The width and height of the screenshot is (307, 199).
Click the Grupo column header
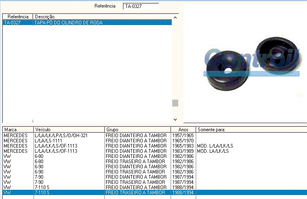[x=138, y=130]
